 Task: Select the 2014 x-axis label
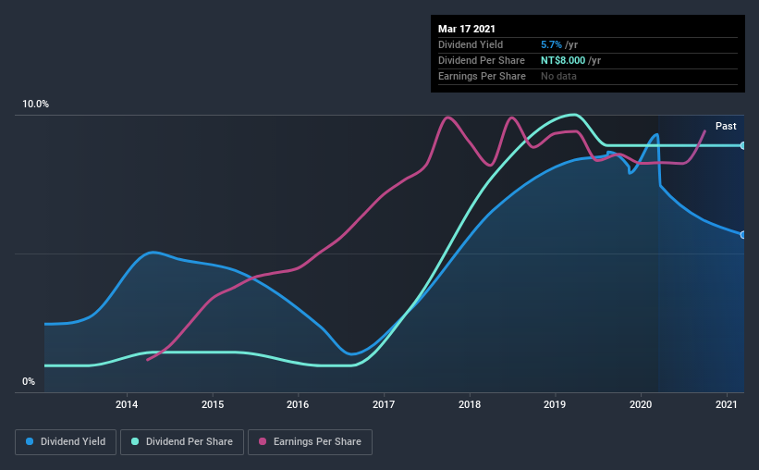(127, 404)
